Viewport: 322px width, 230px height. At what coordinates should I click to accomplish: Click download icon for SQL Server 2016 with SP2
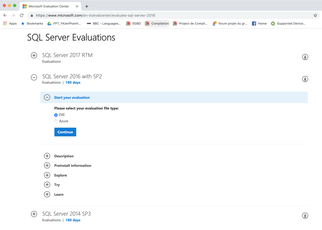point(305,79)
